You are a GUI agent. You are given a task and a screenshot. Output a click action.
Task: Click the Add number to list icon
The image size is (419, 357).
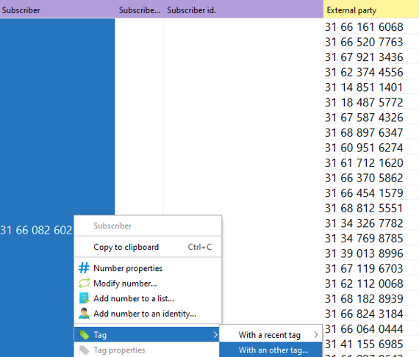pyautogui.click(x=84, y=298)
